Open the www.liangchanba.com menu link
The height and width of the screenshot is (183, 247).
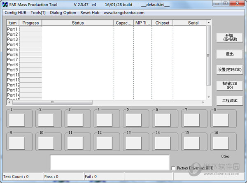pyautogui.click(x=124, y=13)
